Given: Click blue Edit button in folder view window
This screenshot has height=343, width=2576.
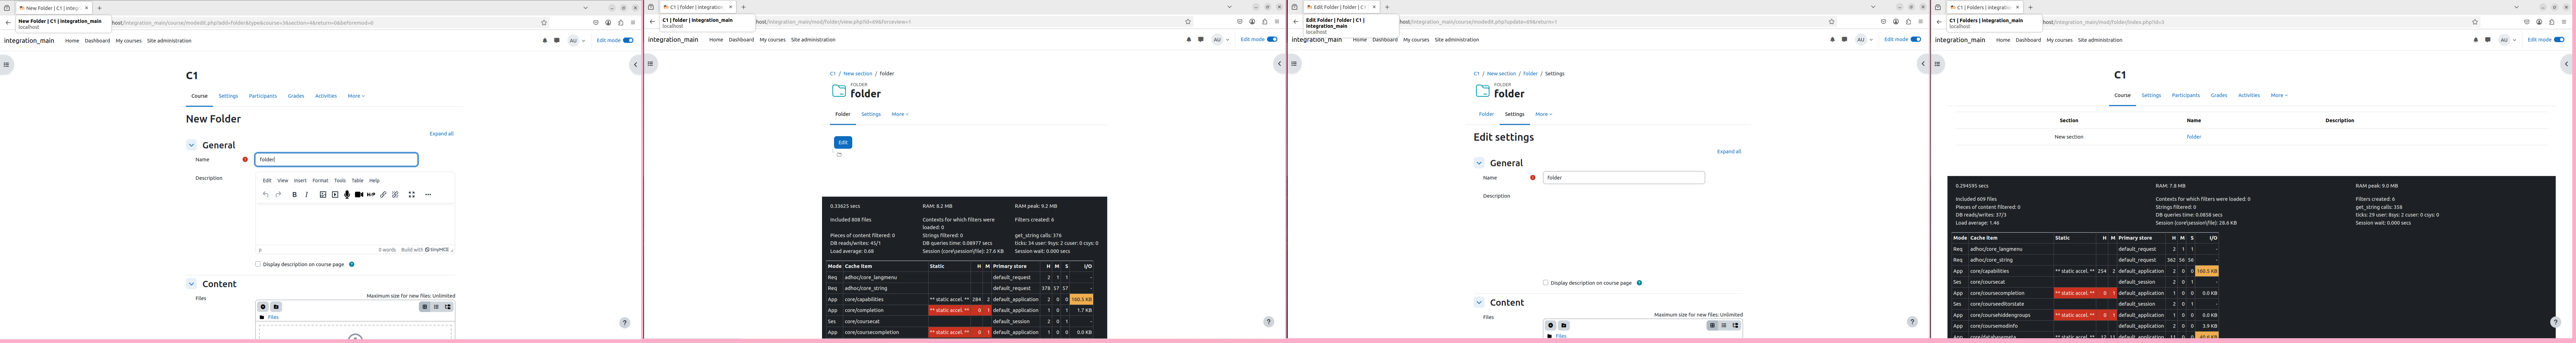Looking at the screenshot, I should point(843,143).
